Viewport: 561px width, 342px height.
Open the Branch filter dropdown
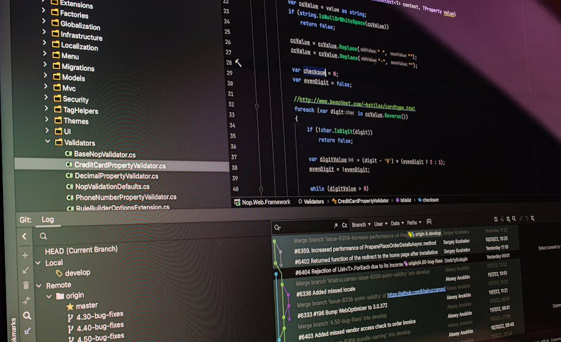(360, 225)
